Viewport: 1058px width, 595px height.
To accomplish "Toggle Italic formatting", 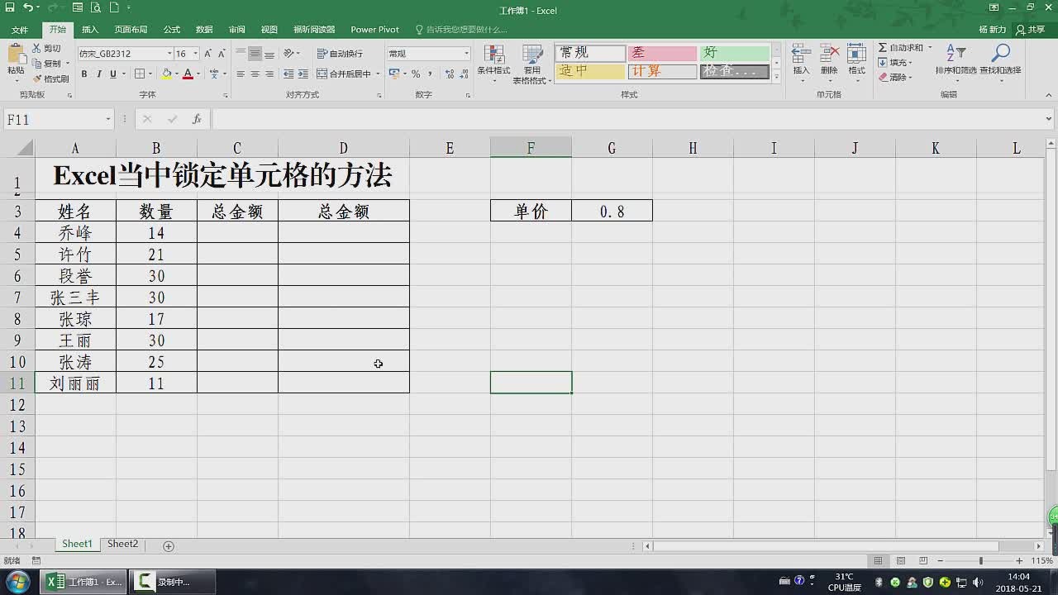I will (x=98, y=74).
